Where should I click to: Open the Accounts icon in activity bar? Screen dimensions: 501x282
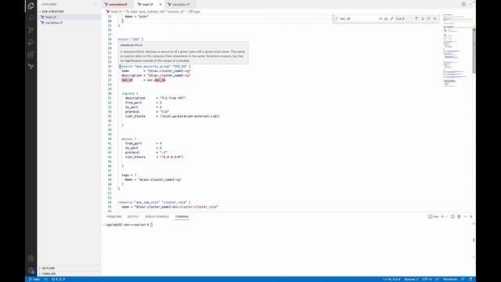point(31,258)
